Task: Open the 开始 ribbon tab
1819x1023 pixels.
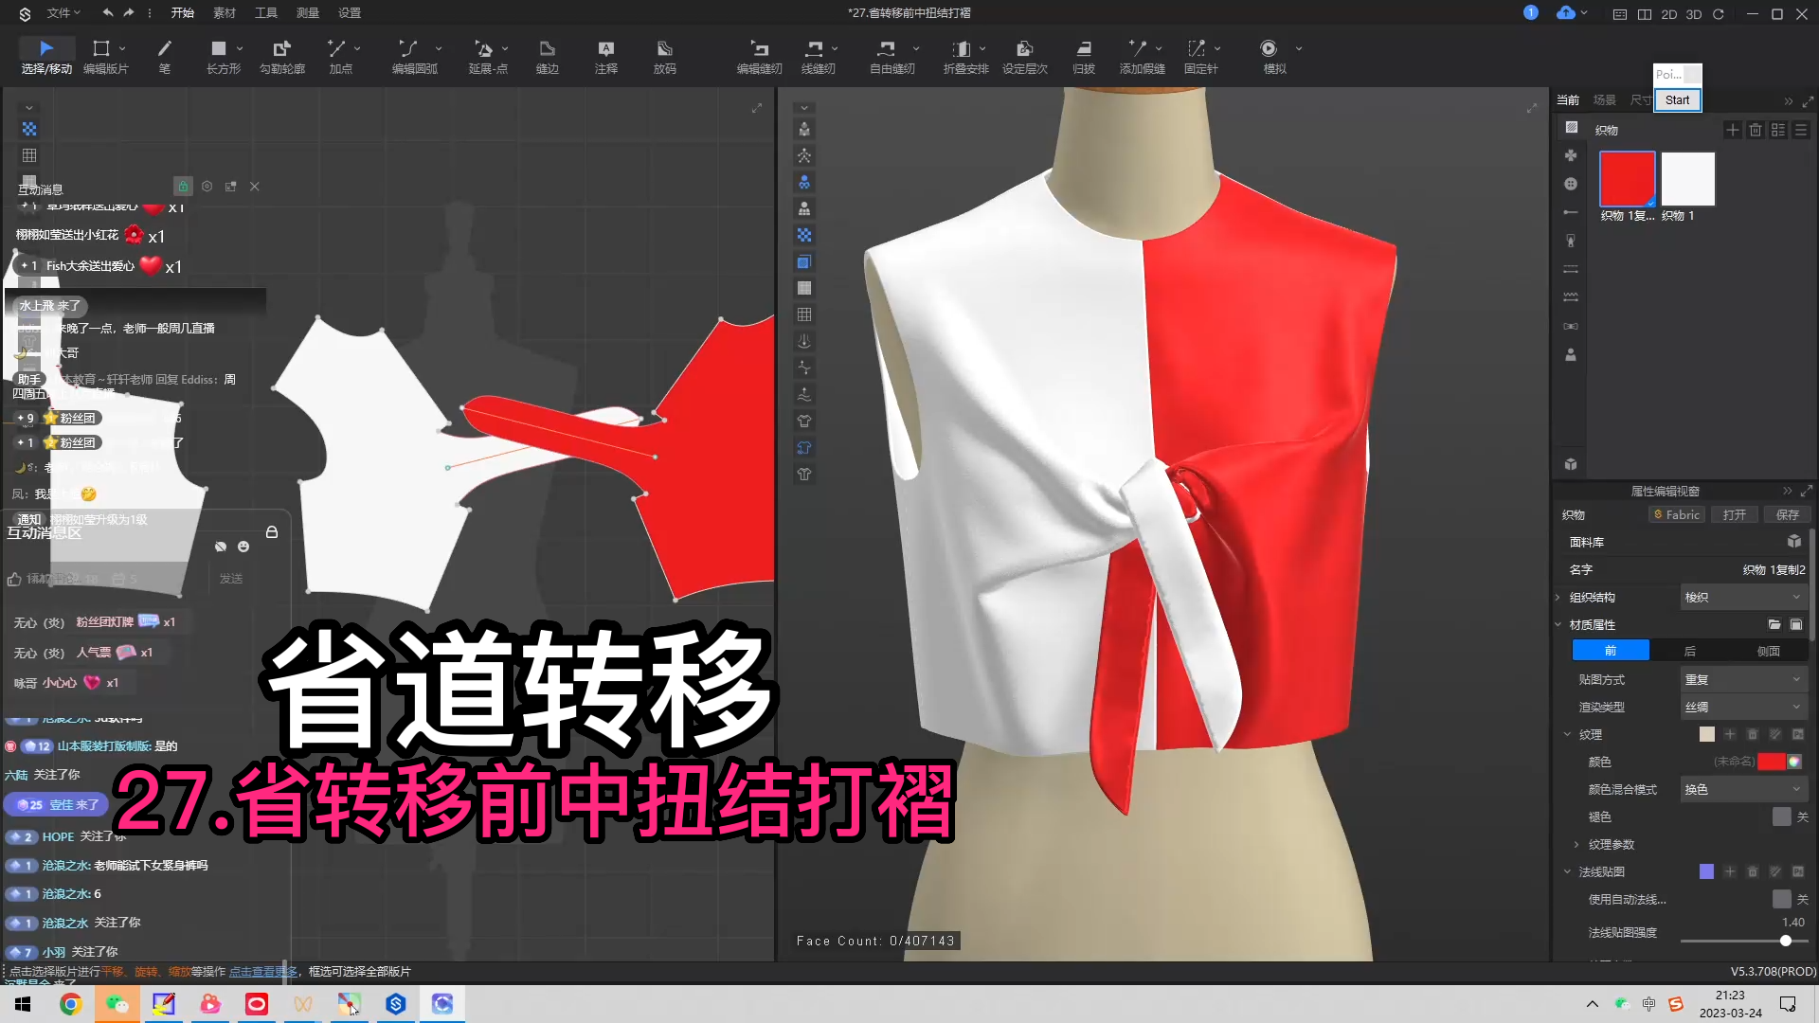Action: coord(182,13)
